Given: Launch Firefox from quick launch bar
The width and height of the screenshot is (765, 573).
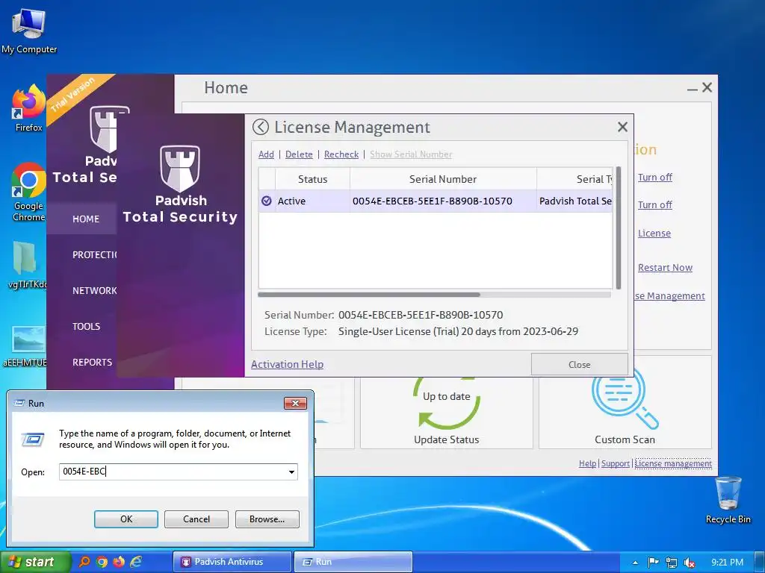Looking at the screenshot, I should [119, 562].
